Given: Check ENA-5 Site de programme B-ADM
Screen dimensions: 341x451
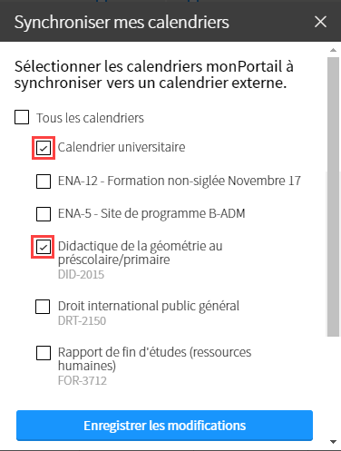Looking at the screenshot, I should 44,214.
